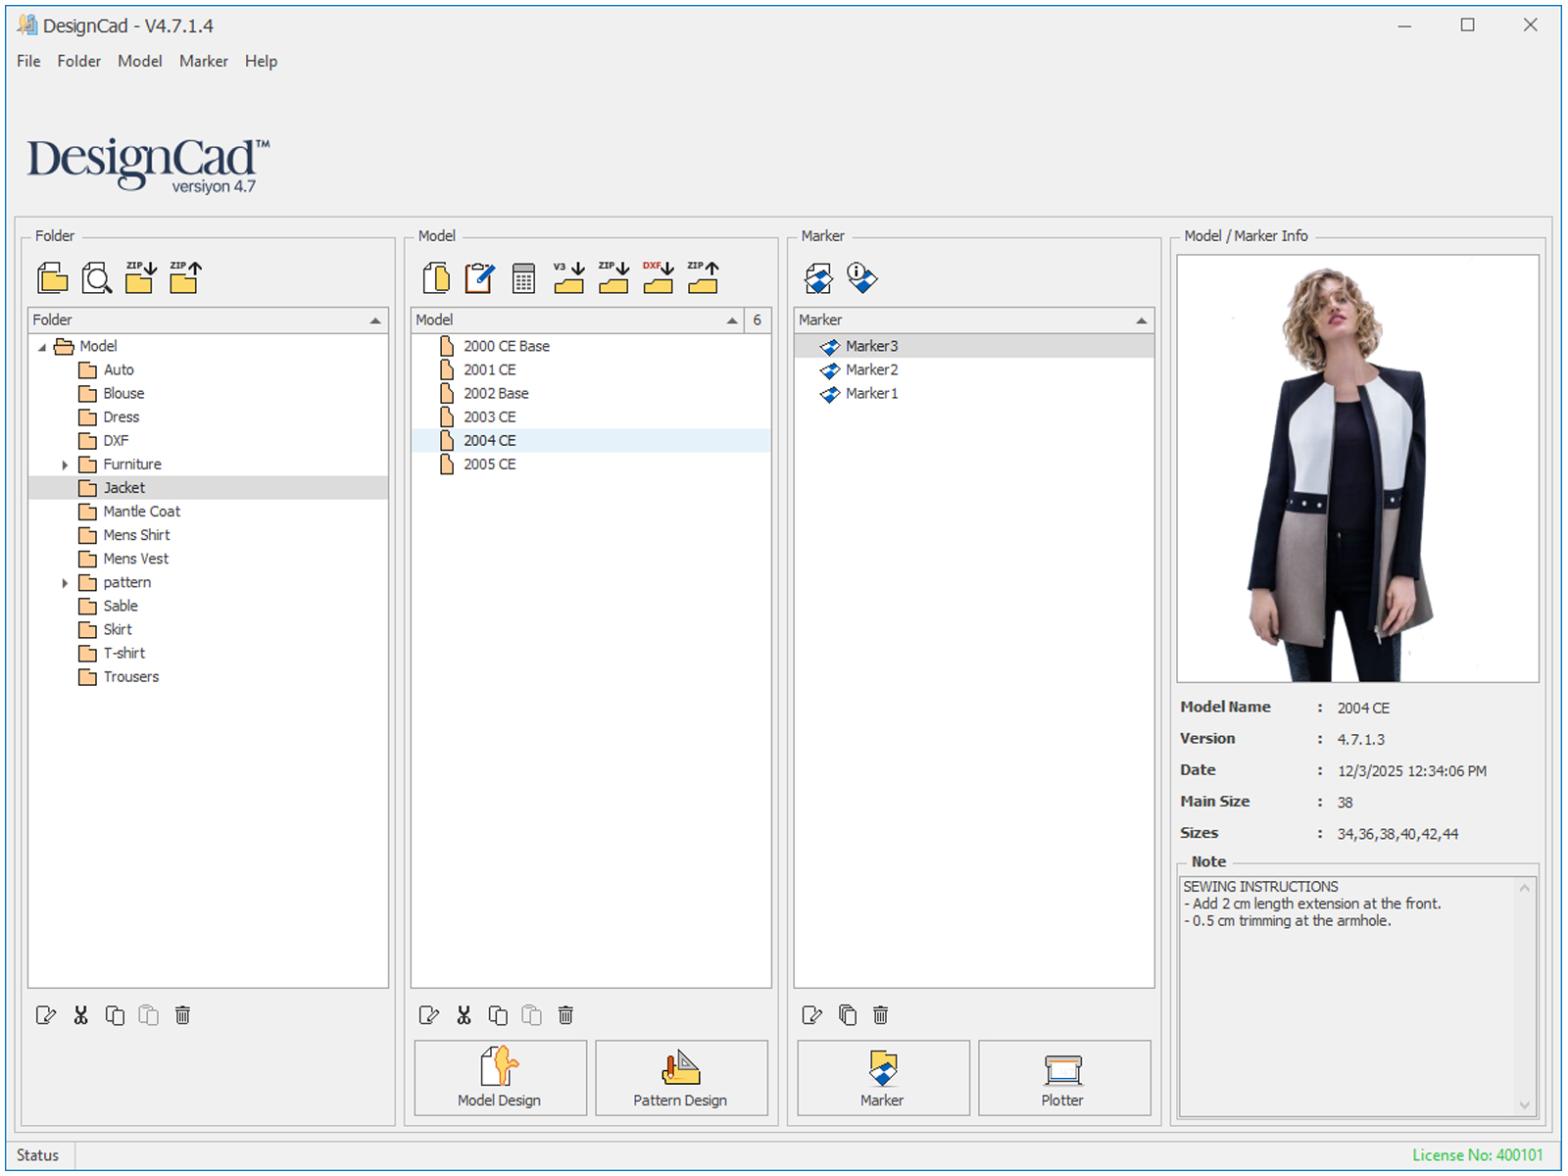Select the 2005 CE model
Viewport: 1568px width, 1176px height.
[490, 465]
